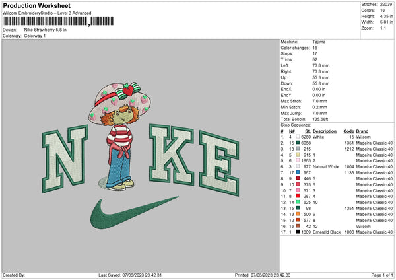The height and width of the screenshot is (280, 396).
Task: Select the pink swatch beside 571
Action: pyautogui.click(x=298, y=190)
